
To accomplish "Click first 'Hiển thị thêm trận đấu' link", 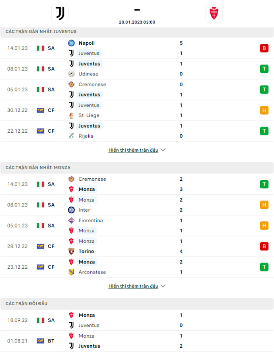I will tap(133, 150).
